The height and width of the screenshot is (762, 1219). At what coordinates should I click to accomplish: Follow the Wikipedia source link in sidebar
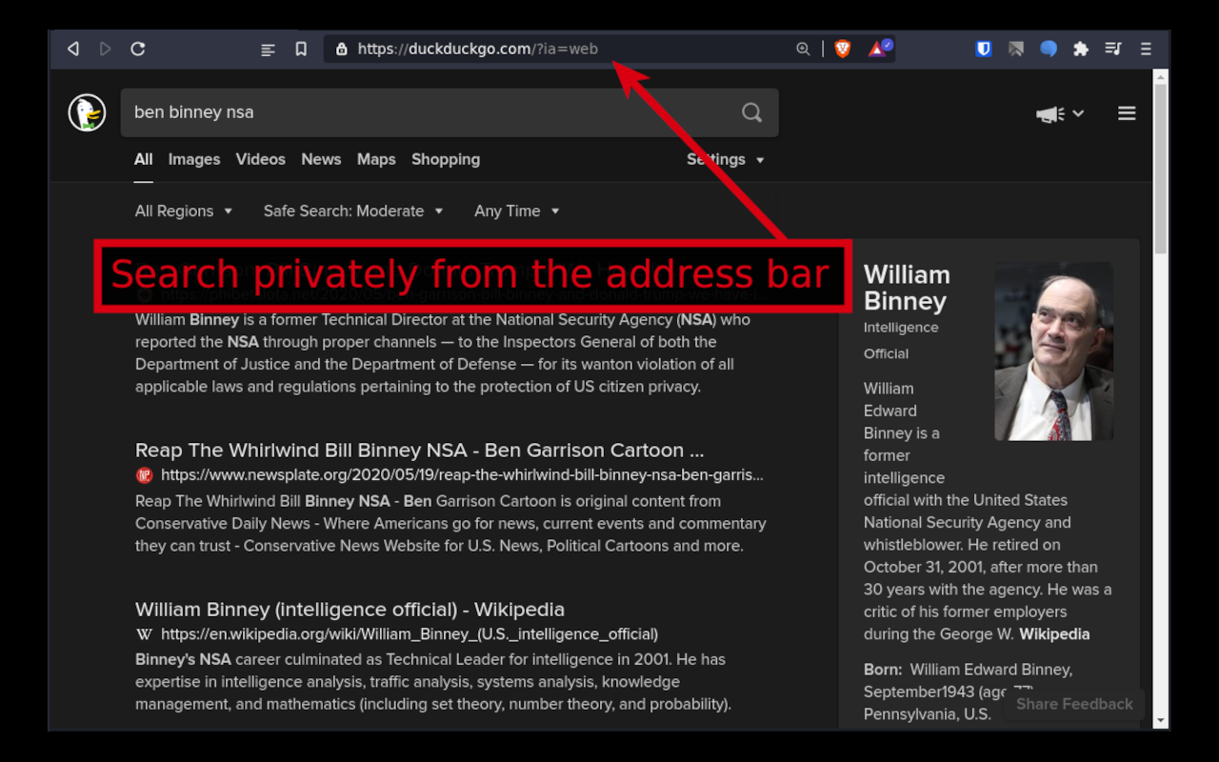coord(1054,634)
